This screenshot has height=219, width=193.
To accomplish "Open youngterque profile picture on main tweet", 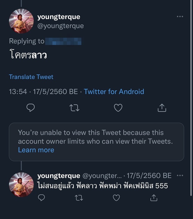I will point(21,21).
